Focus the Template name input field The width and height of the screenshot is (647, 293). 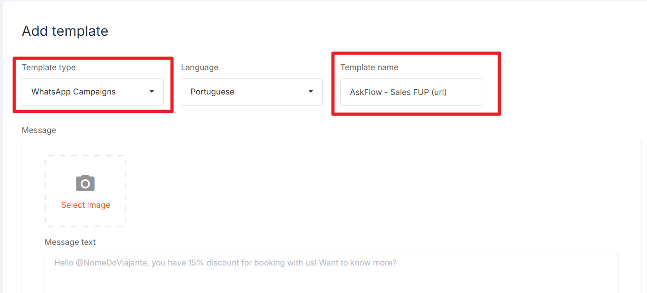464,92
